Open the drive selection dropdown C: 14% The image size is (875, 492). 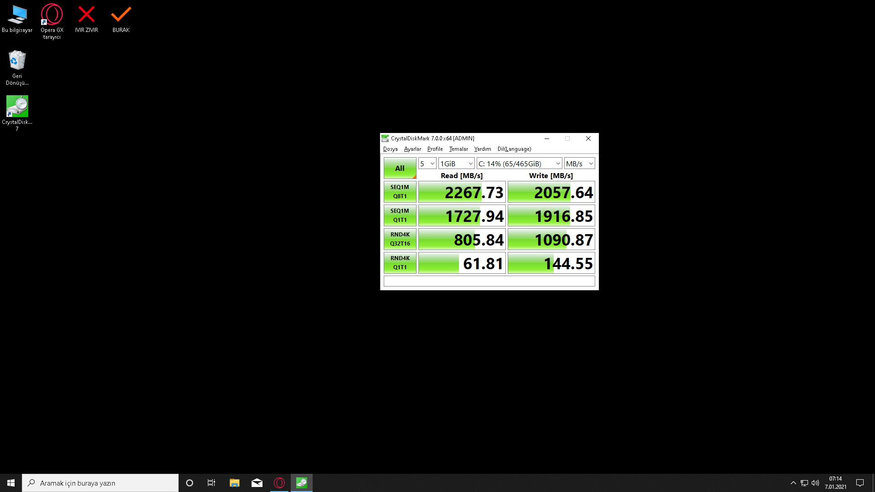[519, 164]
